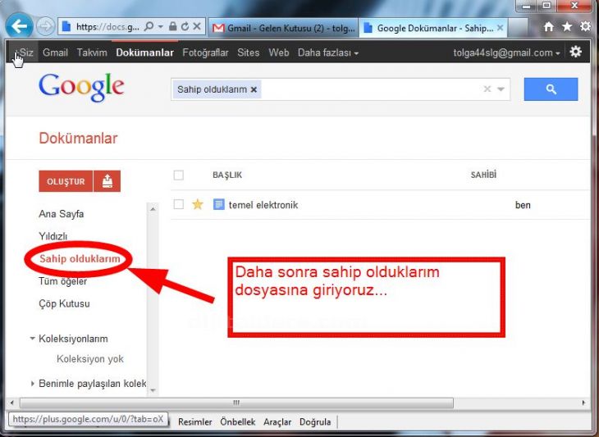Go to Ana Sayfa in sidebar
This screenshot has height=437, width=599.
[61, 214]
